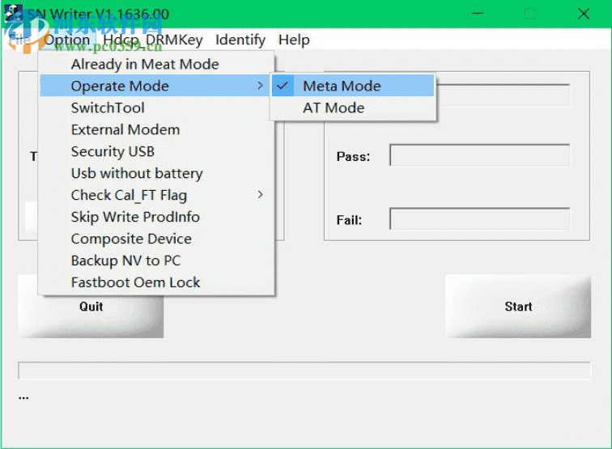This screenshot has height=449, width=612.
Task: Click the Start button
Action: click(x=518, y=307)
